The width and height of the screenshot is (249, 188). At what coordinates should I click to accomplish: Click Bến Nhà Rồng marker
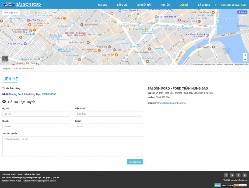point(213,47)
